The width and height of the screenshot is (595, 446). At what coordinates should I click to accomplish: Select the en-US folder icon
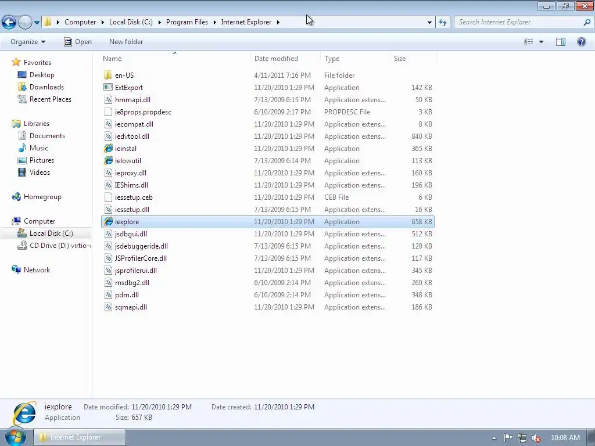point(108,75)
